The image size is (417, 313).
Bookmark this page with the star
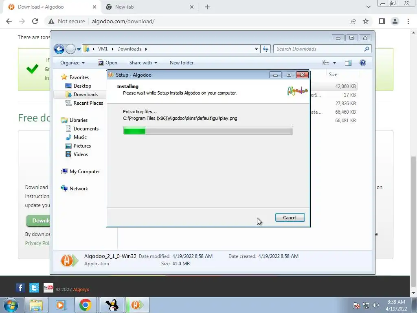point(366,21)
